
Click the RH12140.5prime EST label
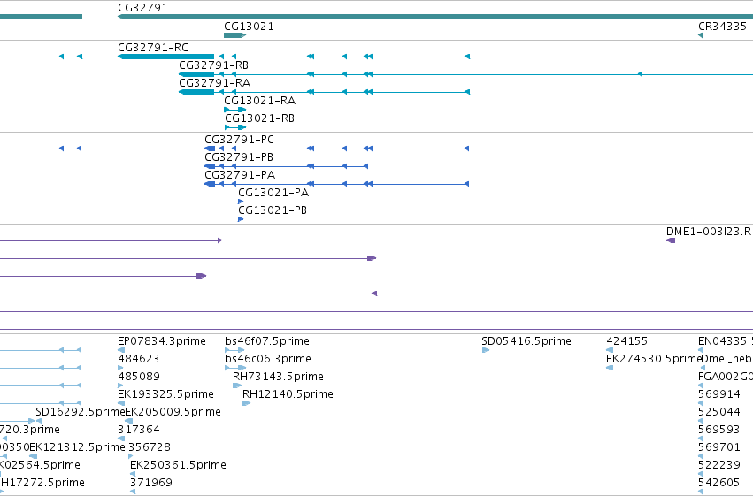288,394
